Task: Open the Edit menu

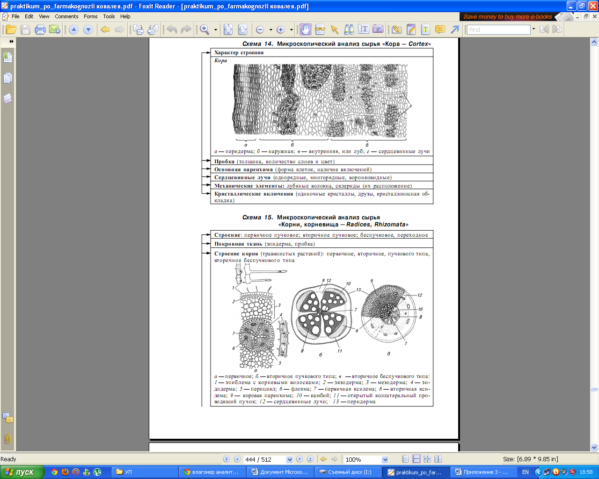Action: pyautogui.click(x=29, y=16)
